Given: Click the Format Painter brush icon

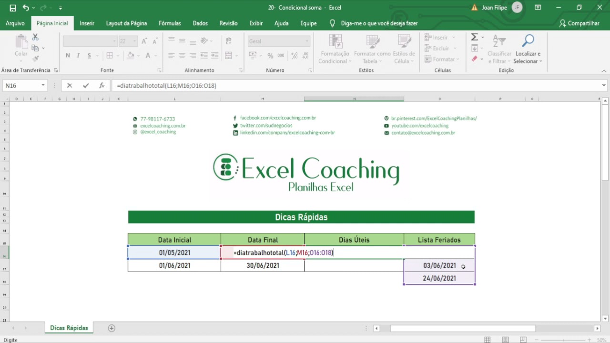Looking at the screenshot, I should (35, 59).
